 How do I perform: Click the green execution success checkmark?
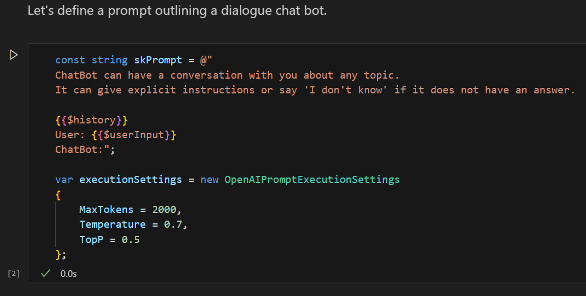click(46, 274)
